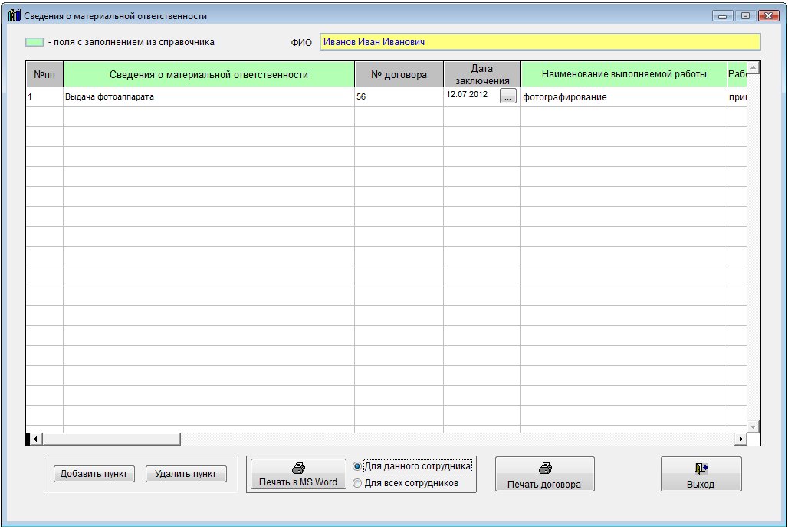
Task: Click the green legend swatch for справочник fields
Action: coord(34,42)
